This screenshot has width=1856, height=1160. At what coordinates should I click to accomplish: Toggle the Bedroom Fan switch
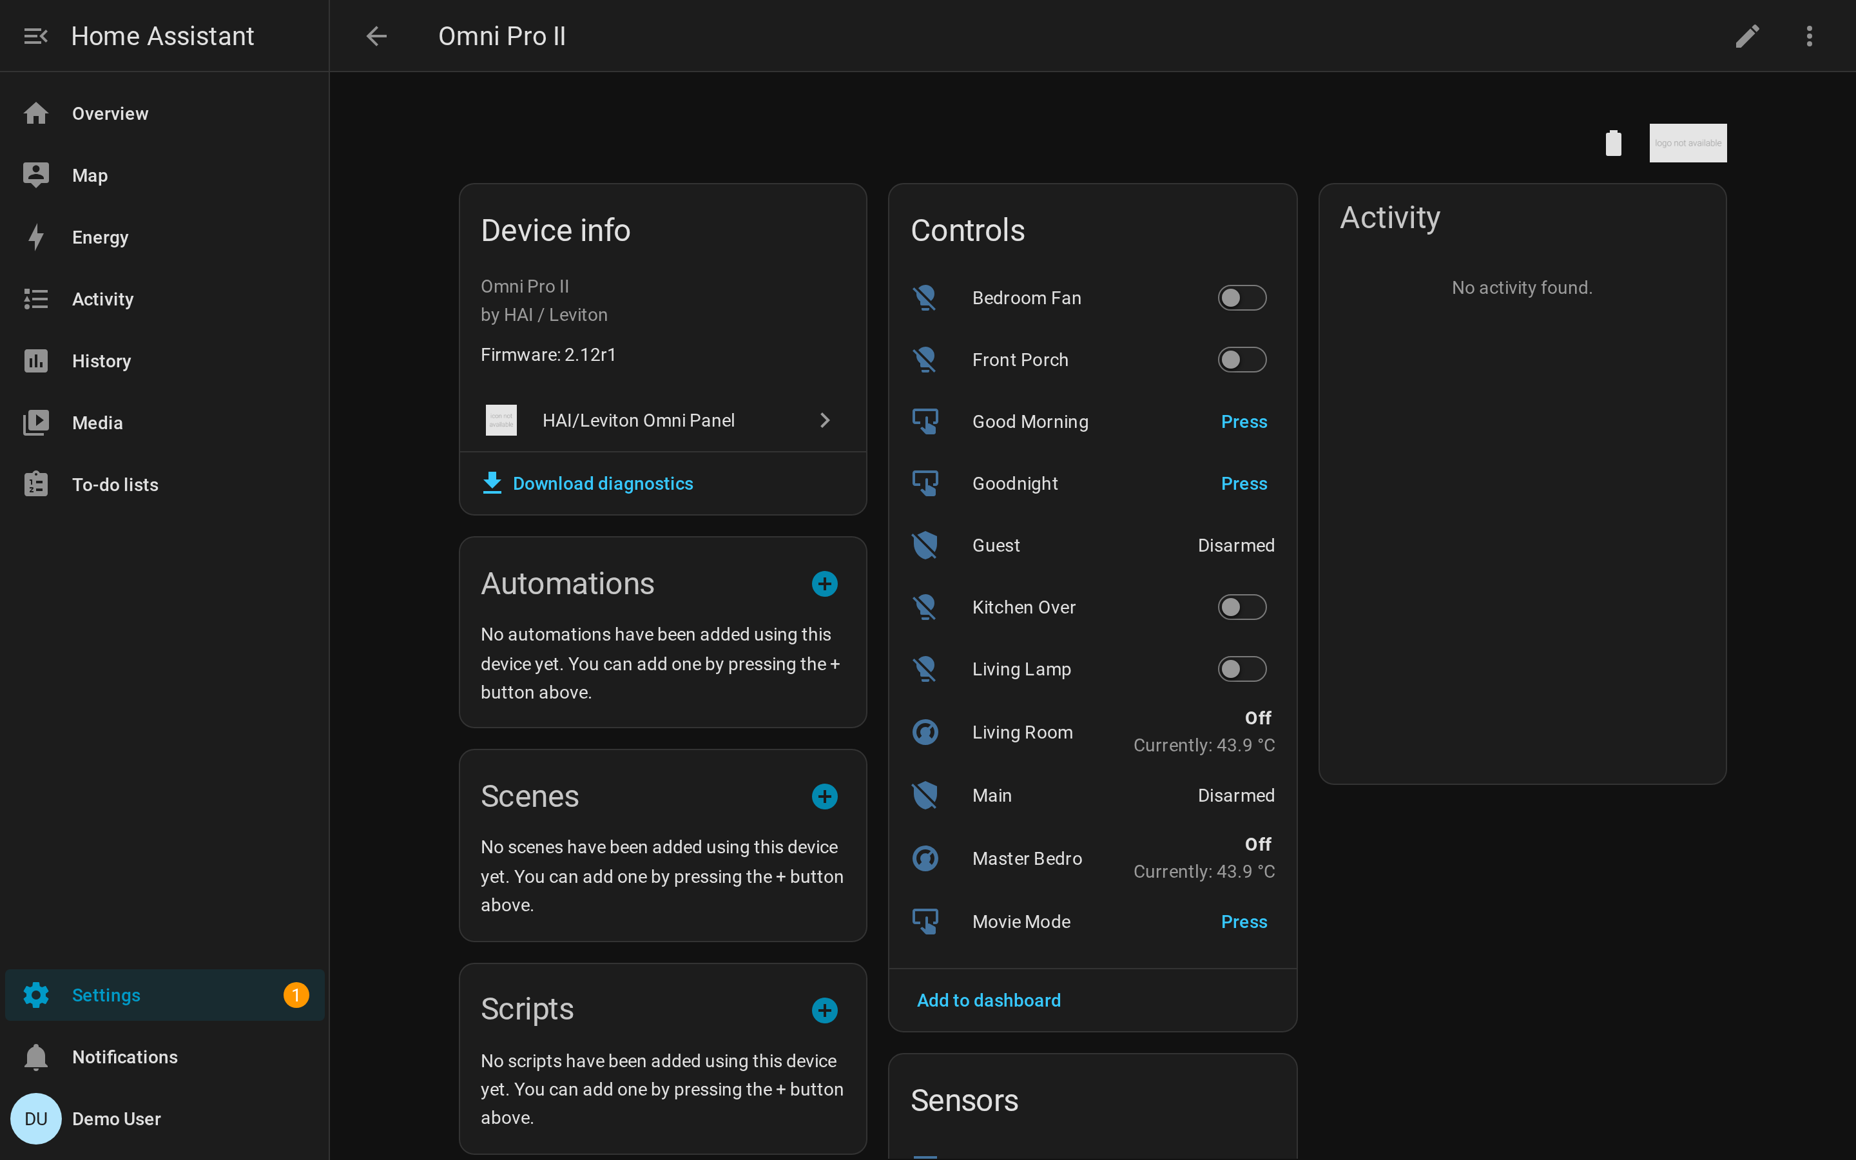tap(1242, 298)
